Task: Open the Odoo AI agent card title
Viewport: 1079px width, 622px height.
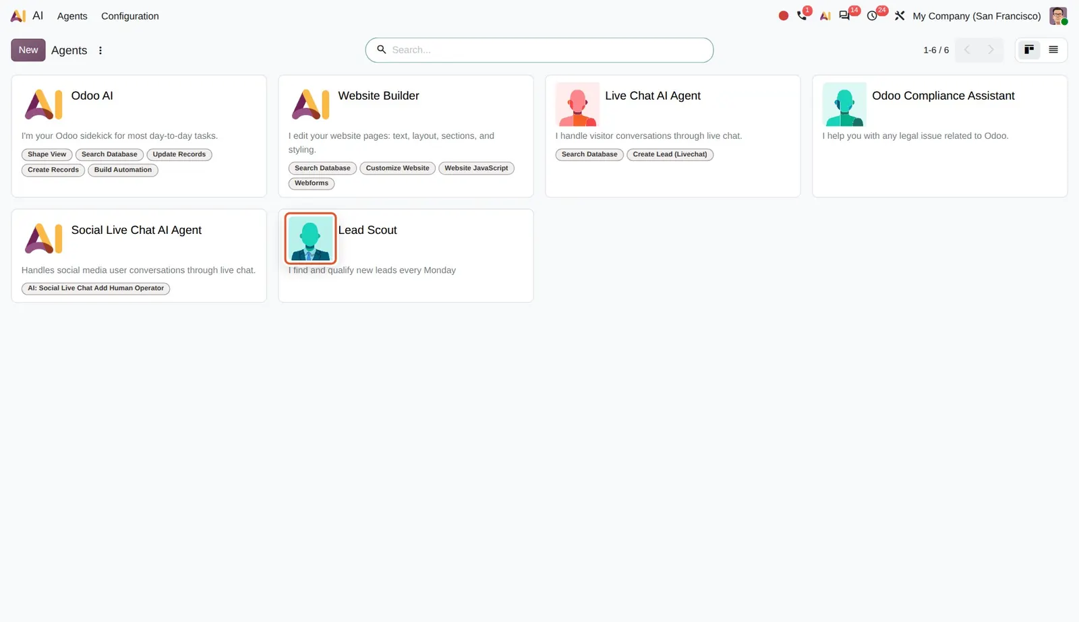Action: point(92,96)
